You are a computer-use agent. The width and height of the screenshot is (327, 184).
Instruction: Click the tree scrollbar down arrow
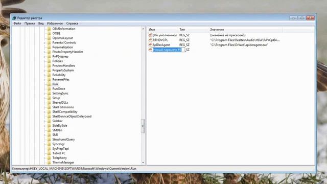(x=143, y=163)
